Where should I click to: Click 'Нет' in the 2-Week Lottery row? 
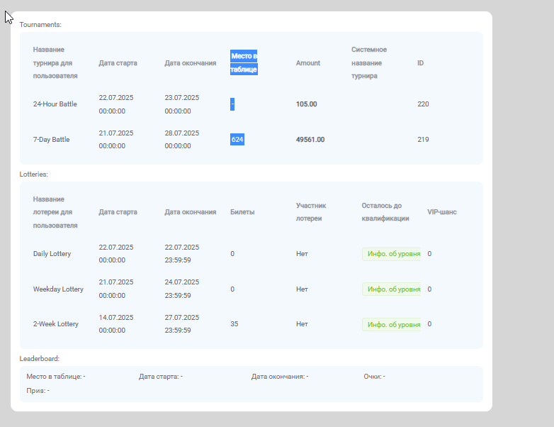pos(302,324)
